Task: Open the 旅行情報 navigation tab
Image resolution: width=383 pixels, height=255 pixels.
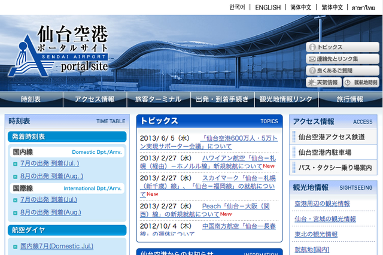Action: 351,99
